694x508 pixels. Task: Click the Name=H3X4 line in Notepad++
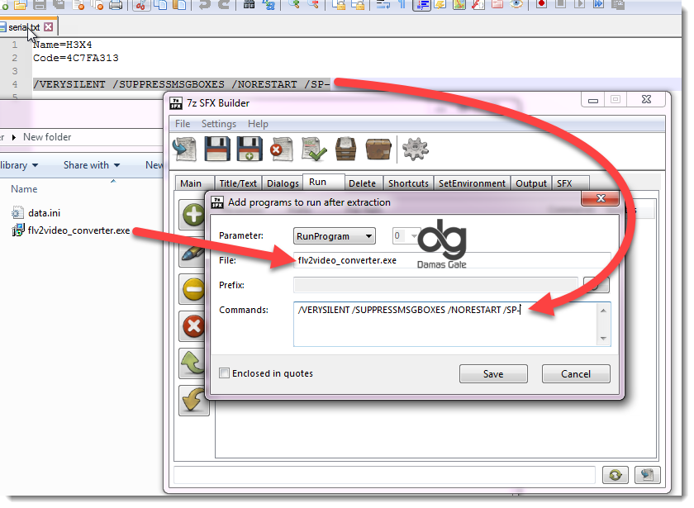click(63, 45)
